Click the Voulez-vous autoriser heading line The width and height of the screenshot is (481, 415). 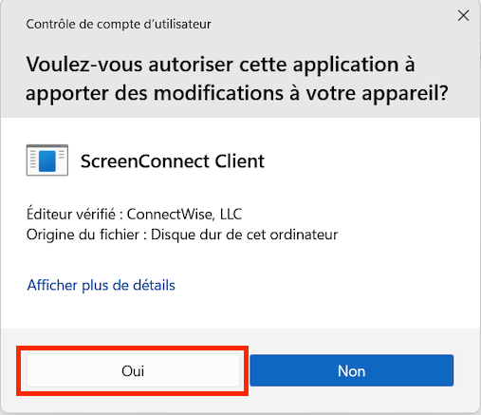[220, 65]
